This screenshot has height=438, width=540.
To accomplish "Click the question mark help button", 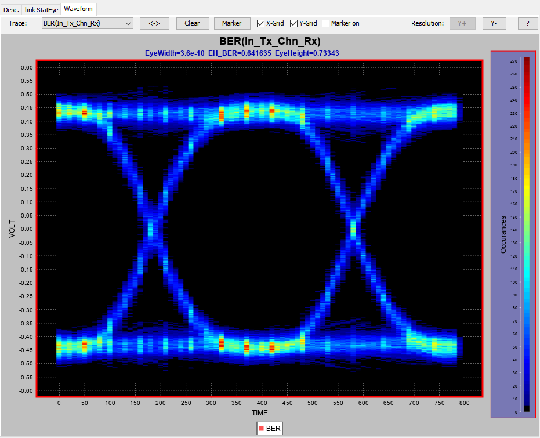I will click(527, 23).
